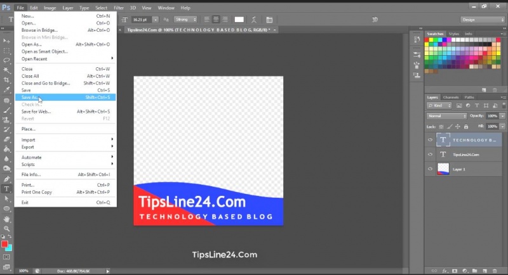Select the Crop tool
The height and width of the screenshot is (275, 508).
point(6,80)
